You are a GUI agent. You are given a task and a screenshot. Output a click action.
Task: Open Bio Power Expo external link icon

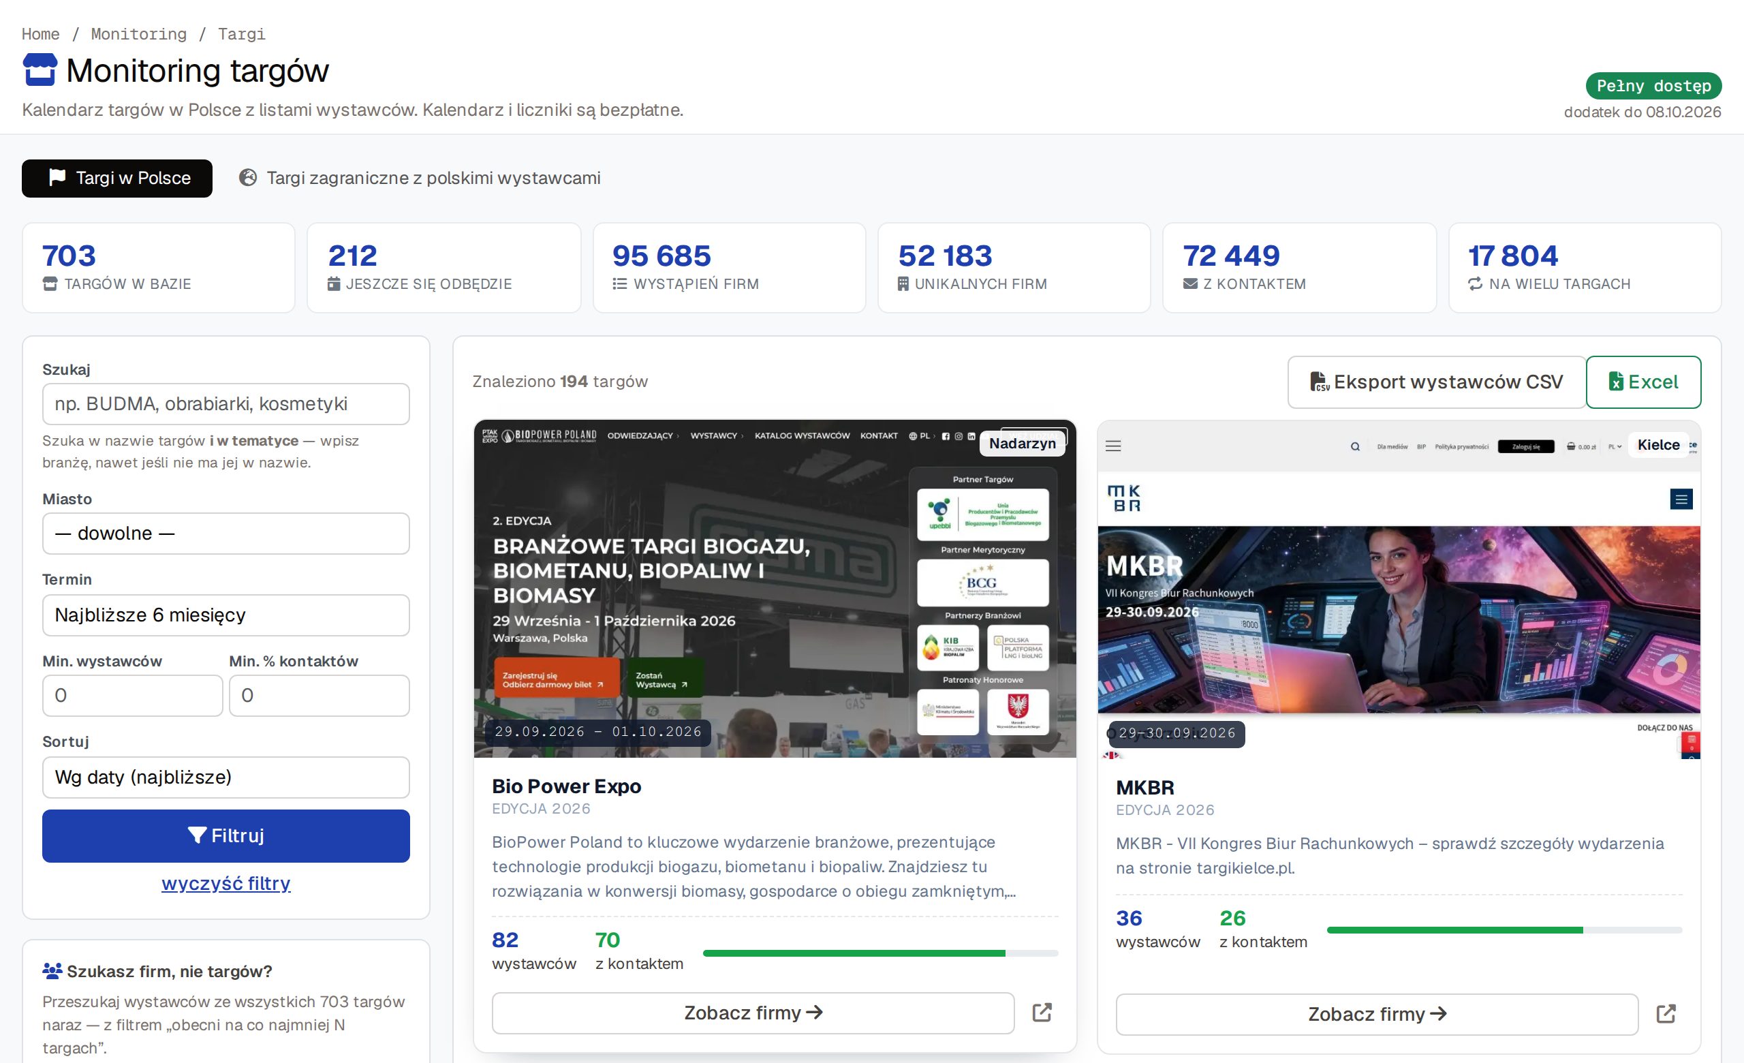(1042, 1013)
